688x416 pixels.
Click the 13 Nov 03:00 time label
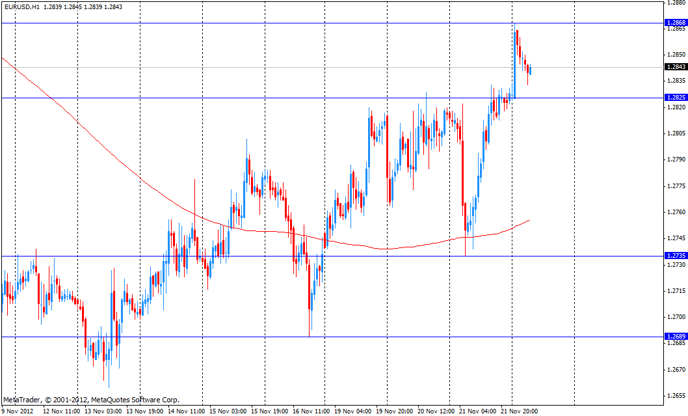103,411
